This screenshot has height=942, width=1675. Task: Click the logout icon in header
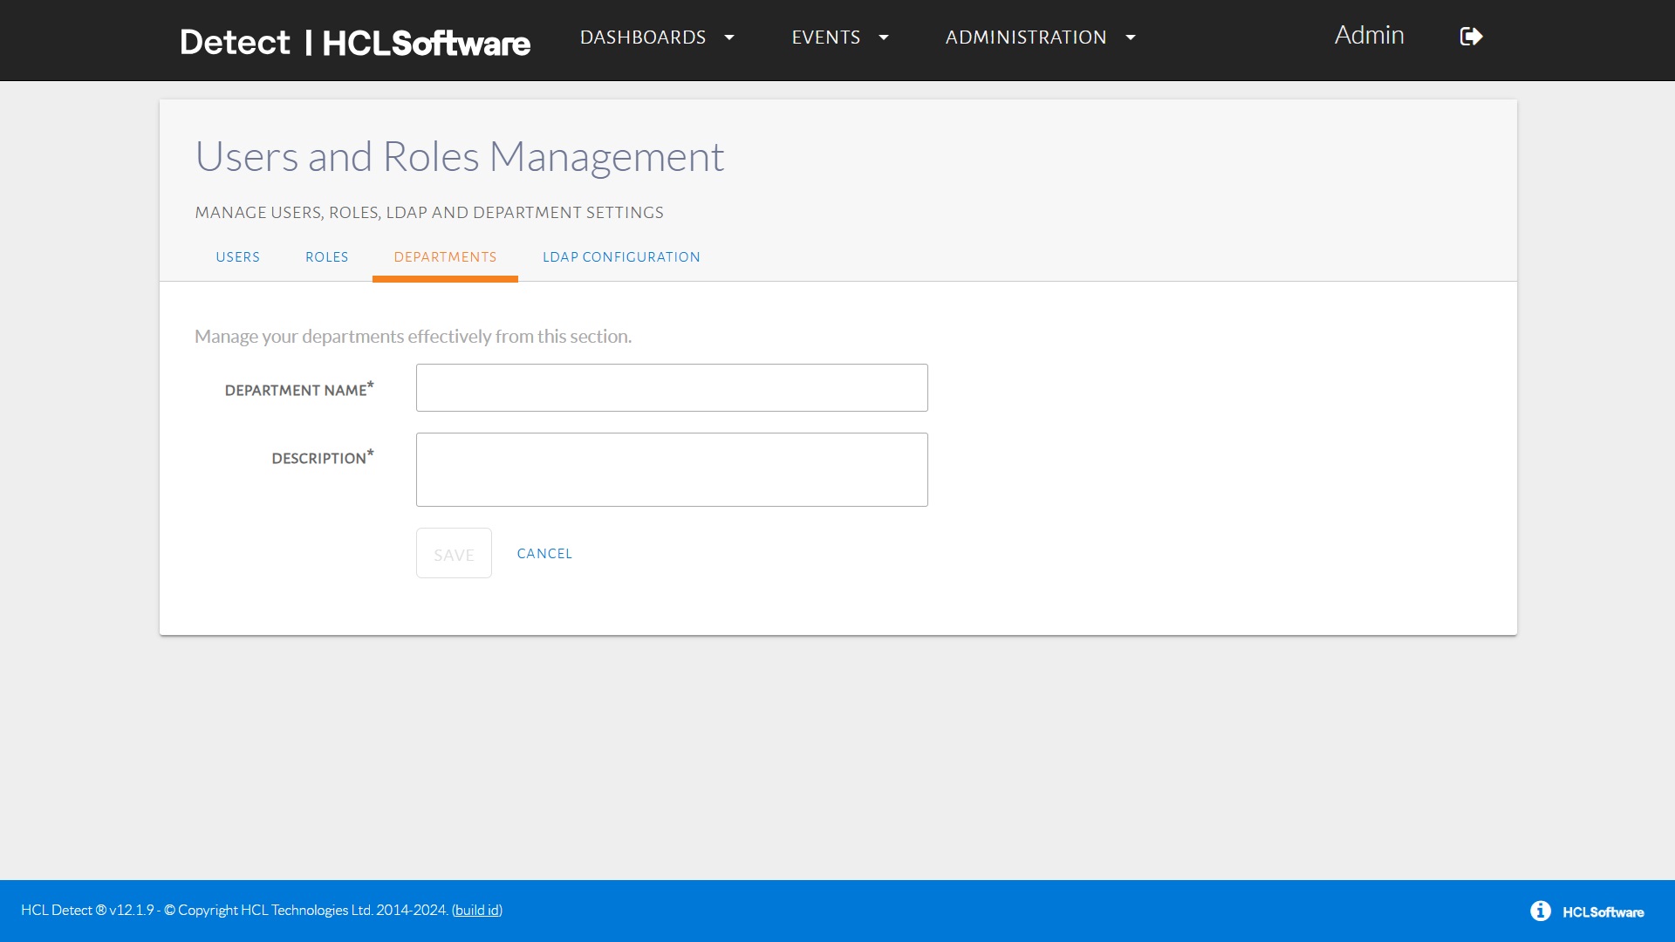1471,37
